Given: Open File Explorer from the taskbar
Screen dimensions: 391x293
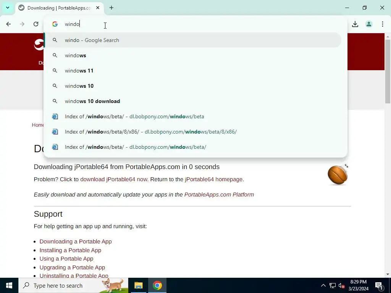Looking at the screenshot, I should point(138,285).
